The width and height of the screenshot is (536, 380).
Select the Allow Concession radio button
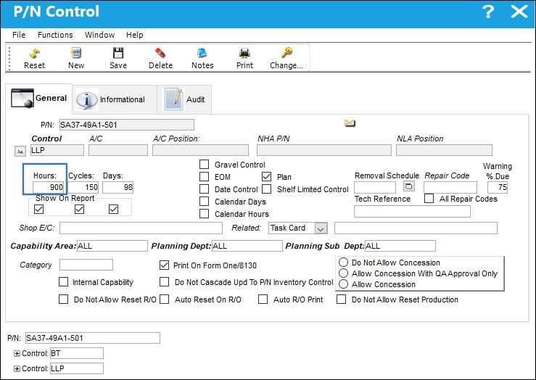pyautogui.click(x=343, y=284)
